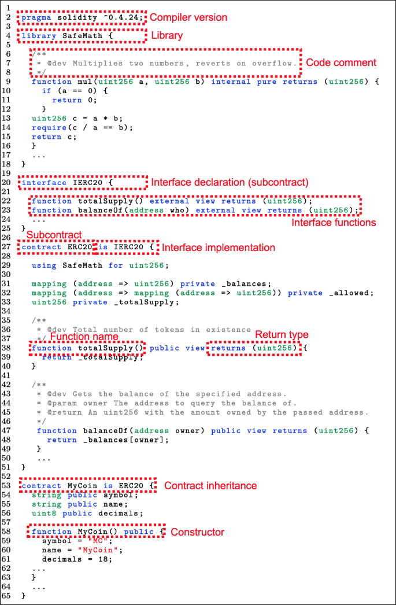The height and width of the screenshot is (605, 396).
Task: Click the "function MyCoin() public {" constructor line
Action: (98, 532)
